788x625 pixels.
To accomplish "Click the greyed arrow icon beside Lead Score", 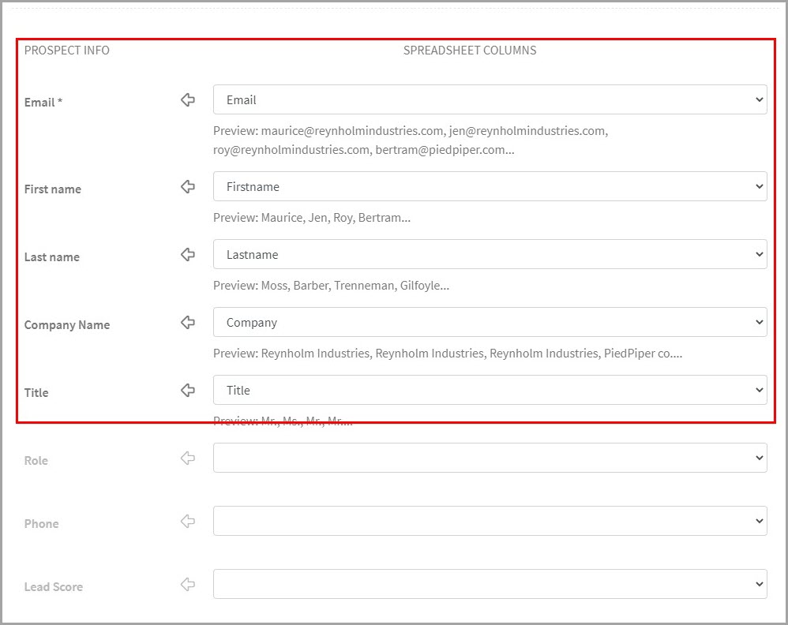I will click(188, 585).
